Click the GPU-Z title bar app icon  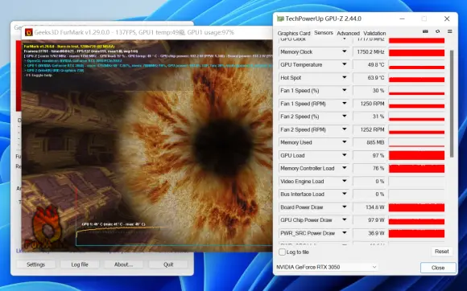point(280,18)
